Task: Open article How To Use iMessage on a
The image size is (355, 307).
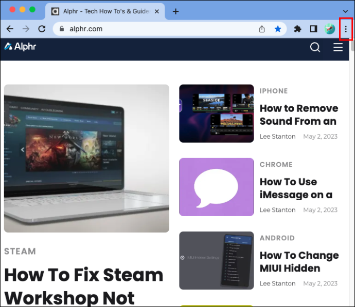Action: pyautogui.click(x=296, y=188)
